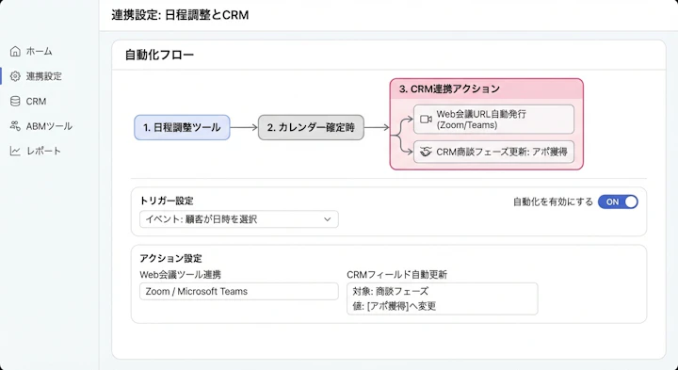Click the Zoom / Microsoft Teams field
This screenshot has width=678, height=370.
point(238,291)
